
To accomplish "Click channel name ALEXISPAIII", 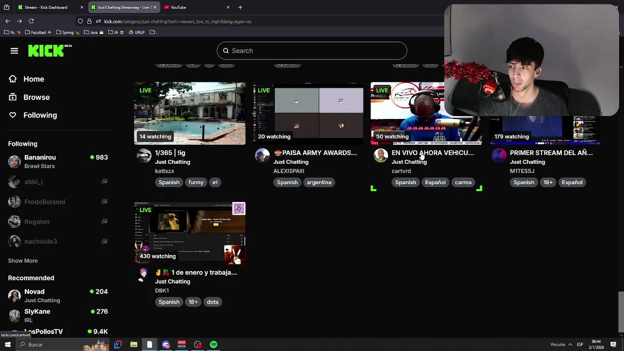I will [289, 171].
